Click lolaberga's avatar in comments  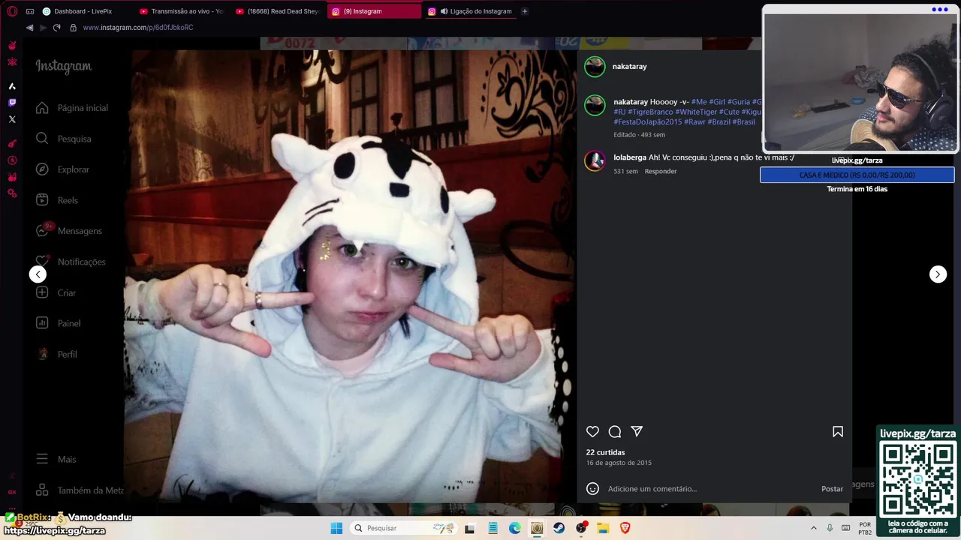click(595, 161)
